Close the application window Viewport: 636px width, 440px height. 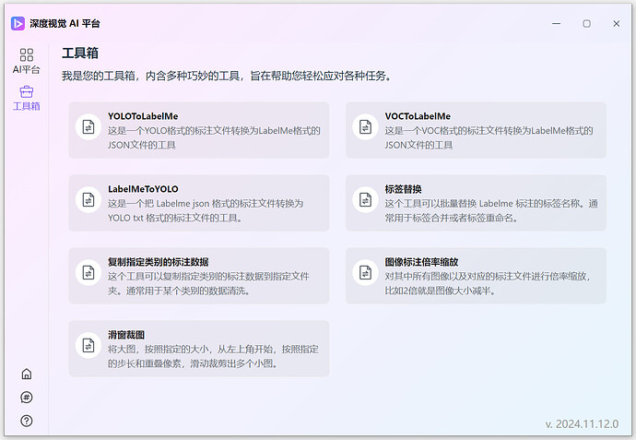[x=617, y=24]
